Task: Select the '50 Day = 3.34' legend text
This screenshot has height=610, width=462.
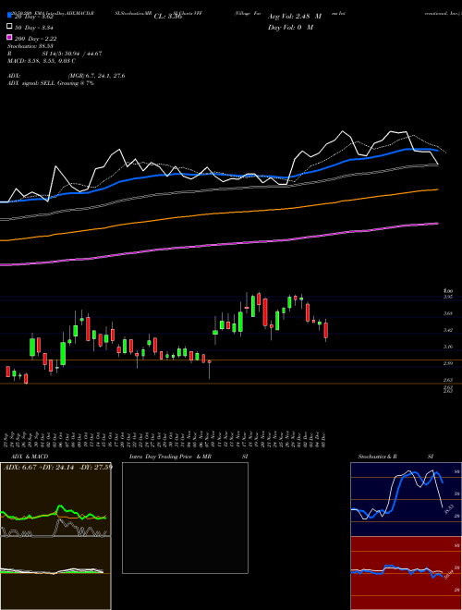Action: [34, 28]
